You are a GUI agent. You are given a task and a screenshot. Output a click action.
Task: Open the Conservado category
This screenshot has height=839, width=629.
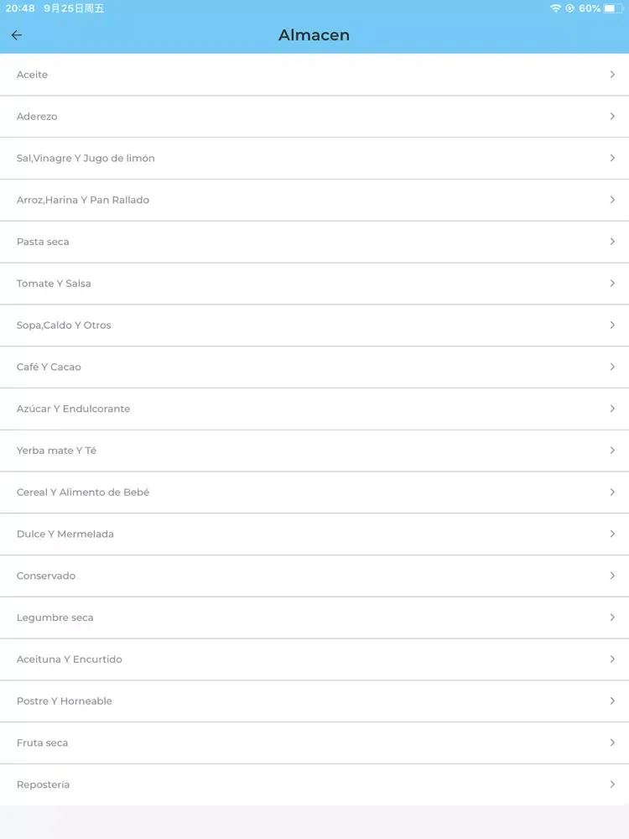314,576
